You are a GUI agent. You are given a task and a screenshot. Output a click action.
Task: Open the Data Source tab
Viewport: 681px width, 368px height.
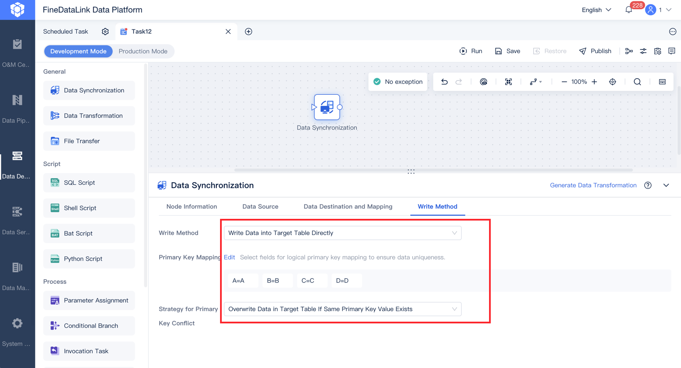tap(260, 207)
